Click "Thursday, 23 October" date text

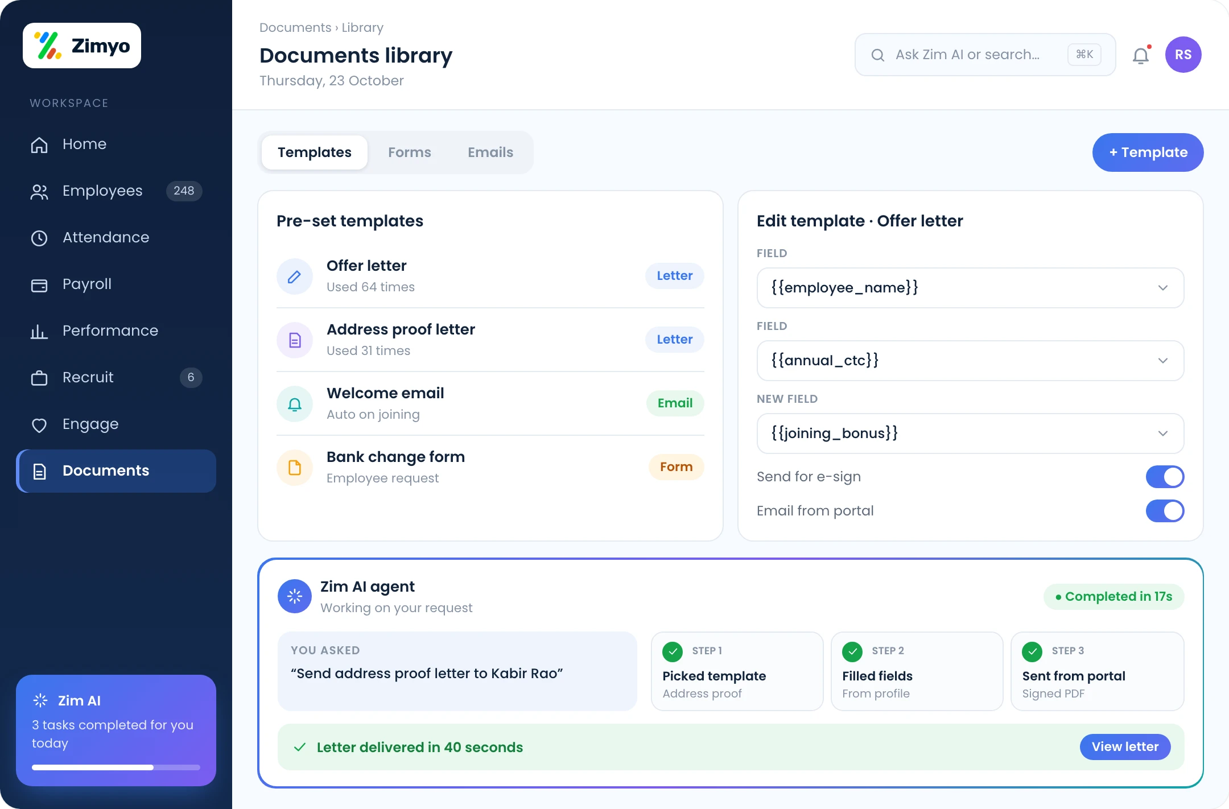click(332, 81)
